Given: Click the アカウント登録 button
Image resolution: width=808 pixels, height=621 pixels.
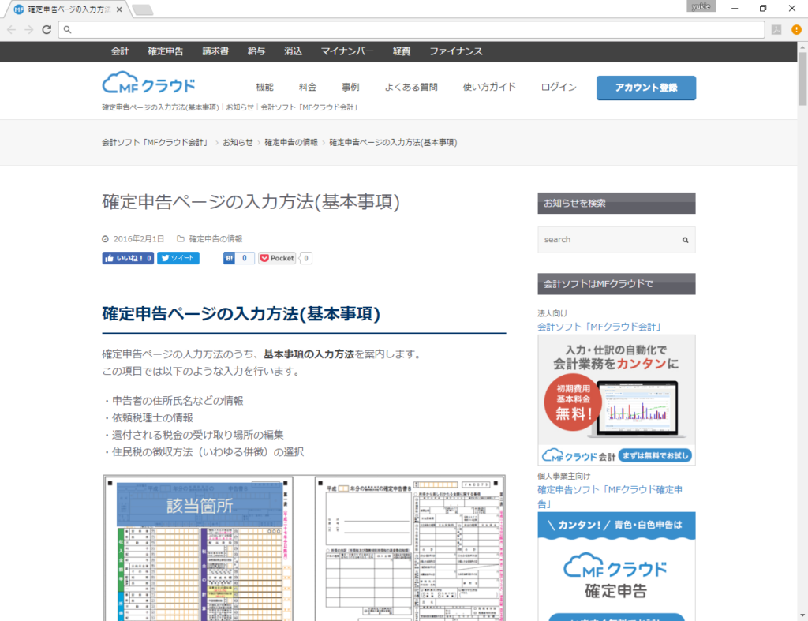Looking at the screenshot, I should 645,88.
